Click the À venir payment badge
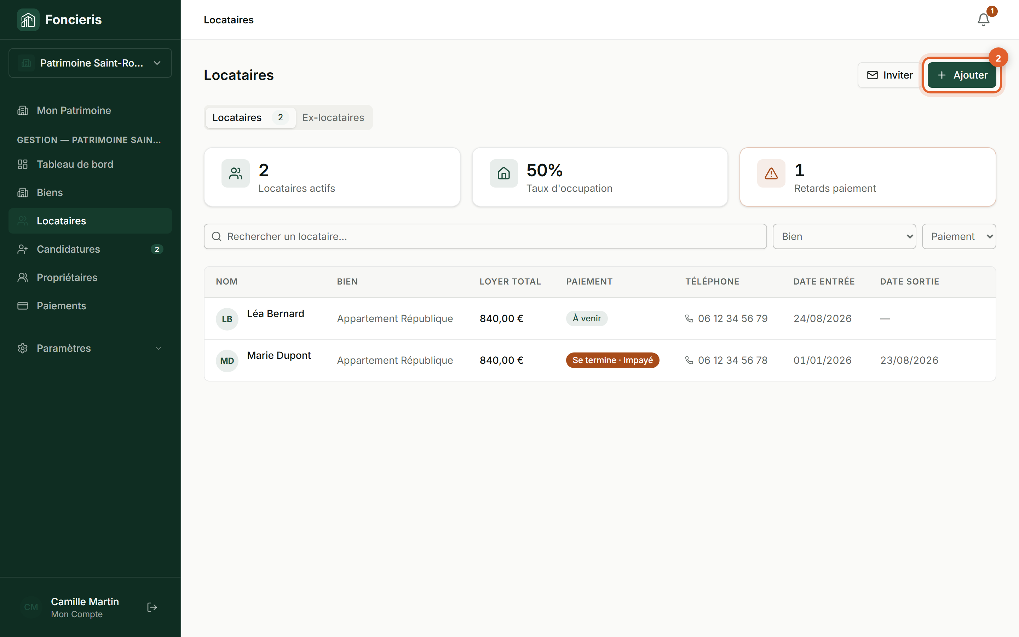The height and width of the screenshot is (637, 1019). point(587,318)
